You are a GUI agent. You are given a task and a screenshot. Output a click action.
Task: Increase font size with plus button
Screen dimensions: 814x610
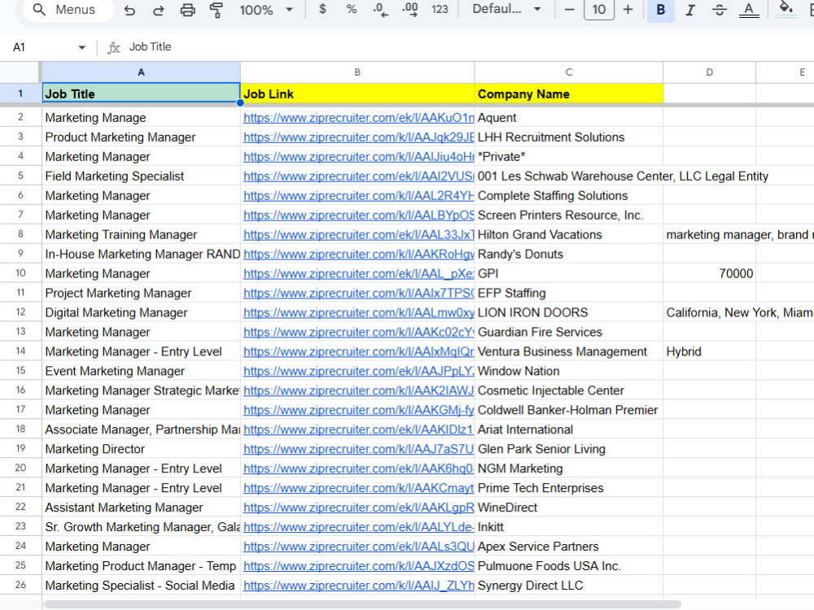(628, 9)
